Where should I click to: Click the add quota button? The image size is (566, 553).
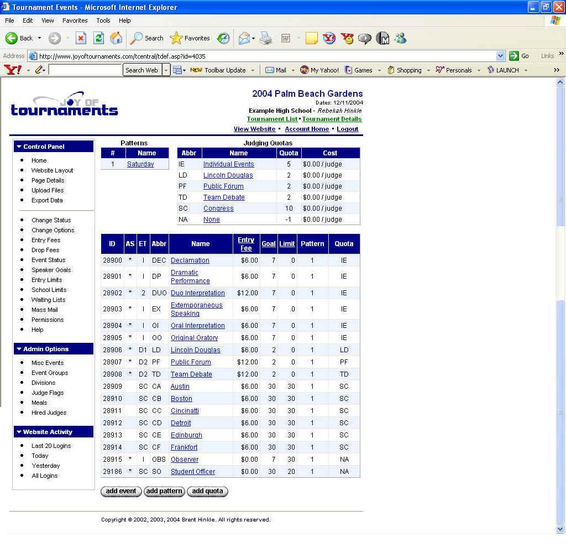207,491
